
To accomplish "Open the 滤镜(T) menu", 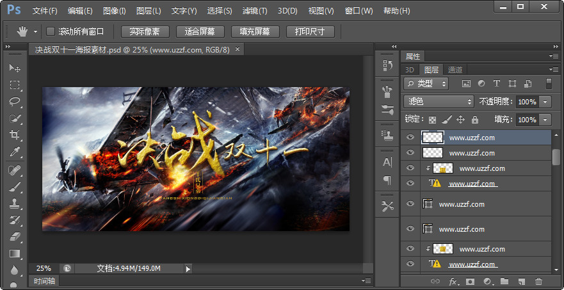I will click(255, 11).
